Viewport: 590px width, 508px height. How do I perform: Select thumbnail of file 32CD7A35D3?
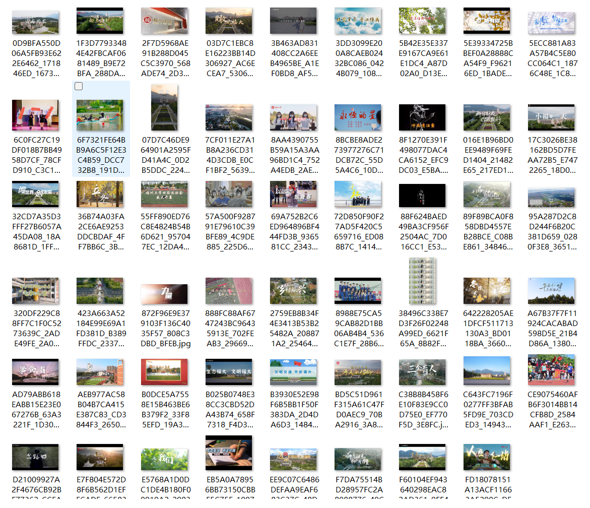point(35,194)
